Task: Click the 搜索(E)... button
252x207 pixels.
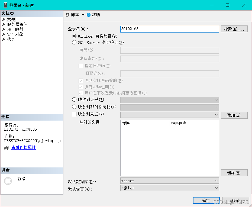Action: [234, 29]
